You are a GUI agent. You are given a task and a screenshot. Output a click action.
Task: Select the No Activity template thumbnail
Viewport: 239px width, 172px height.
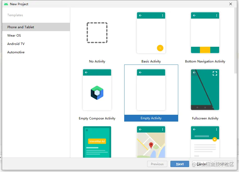97,33
